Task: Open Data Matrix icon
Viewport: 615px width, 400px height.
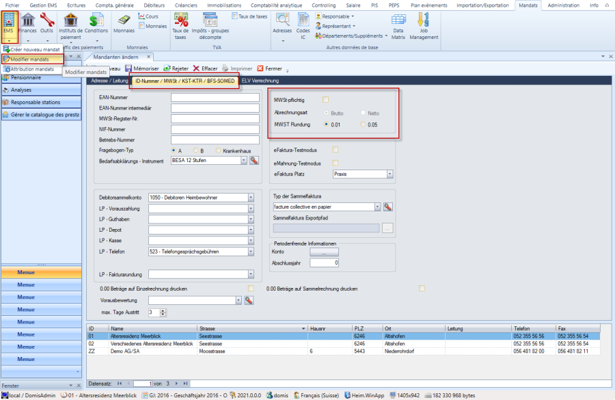Action: [398, 27]
